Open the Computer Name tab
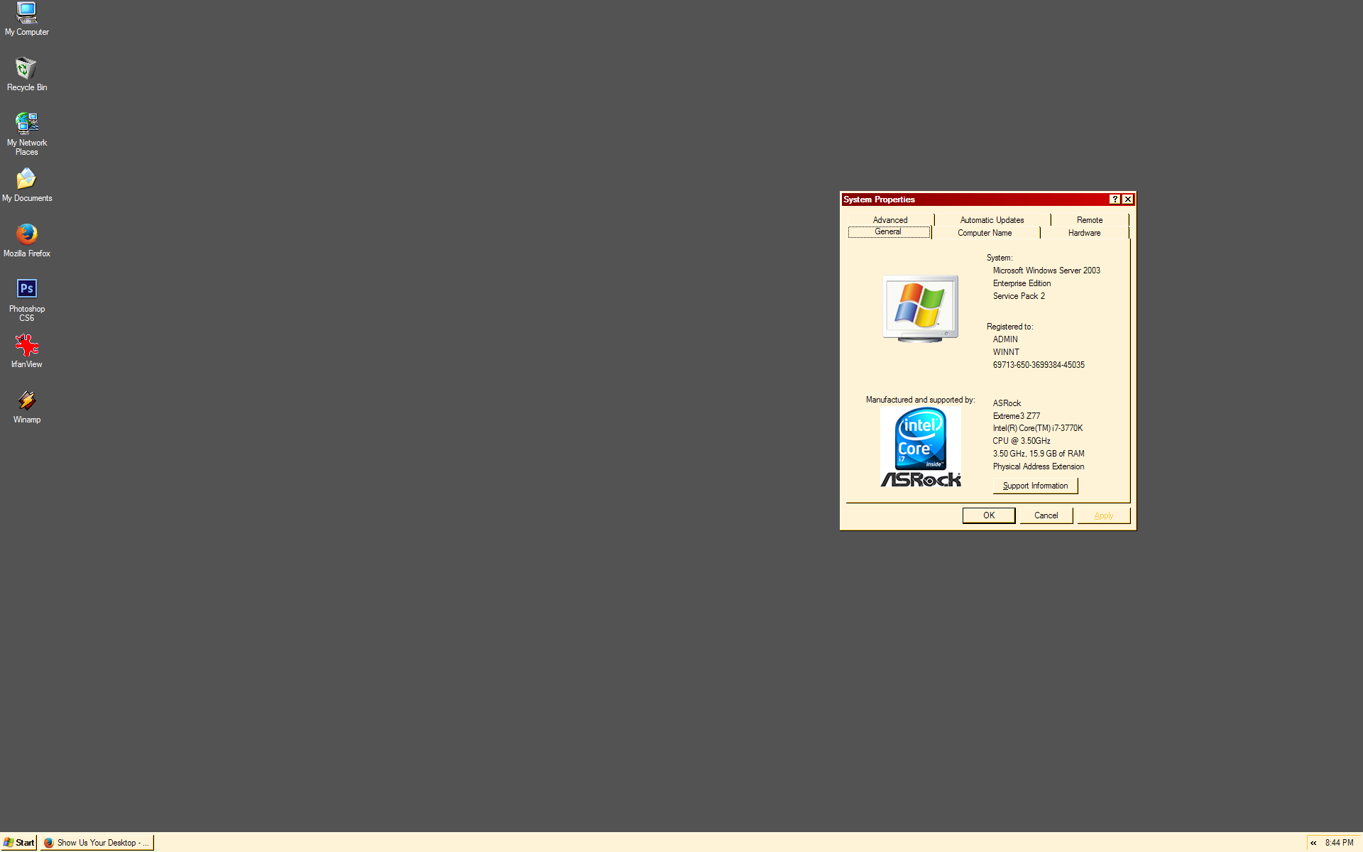The image size is (1363, 852). point(985,233)
